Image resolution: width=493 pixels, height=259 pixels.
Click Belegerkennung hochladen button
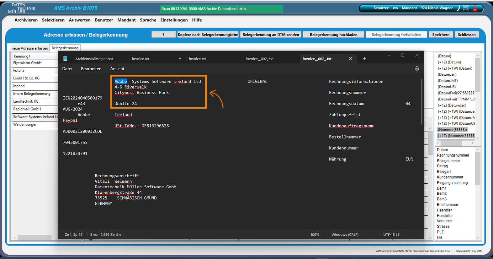click(x=333, y=35)
